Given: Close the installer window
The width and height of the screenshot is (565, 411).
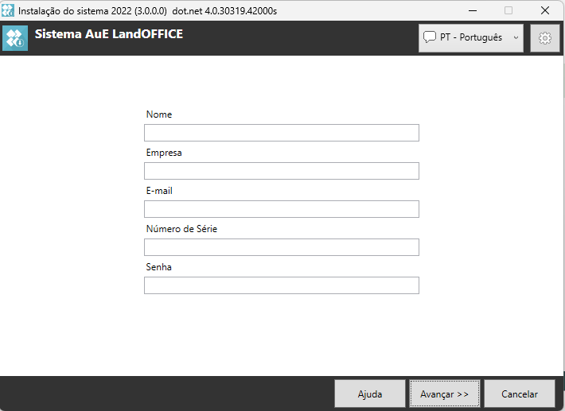Looking at the screenshot, I should point(545,10).
